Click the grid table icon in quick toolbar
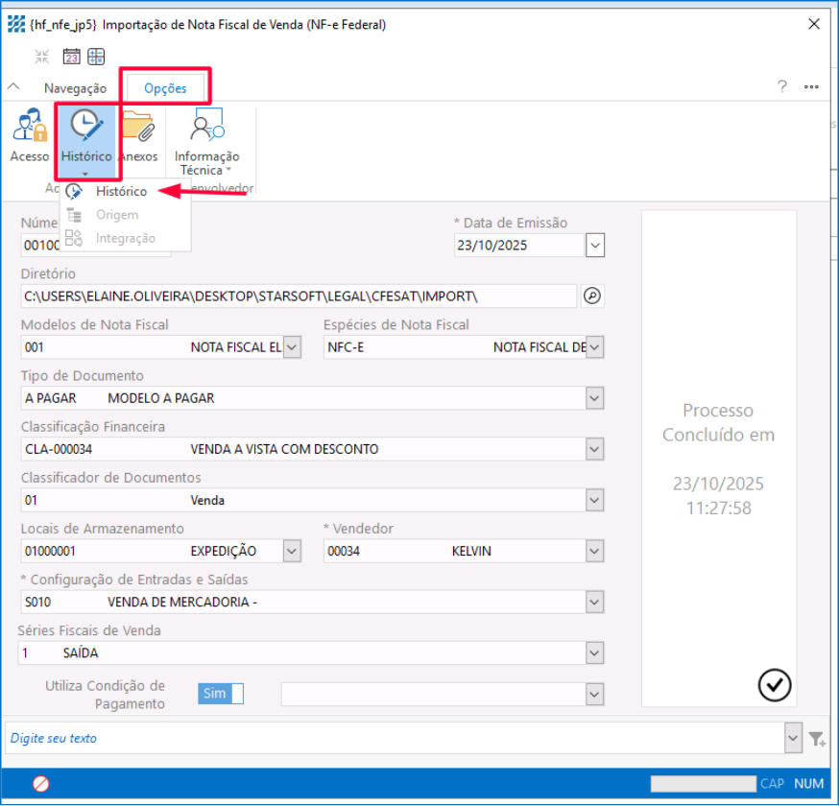This screenshot has width=839, height=806. 96,56
